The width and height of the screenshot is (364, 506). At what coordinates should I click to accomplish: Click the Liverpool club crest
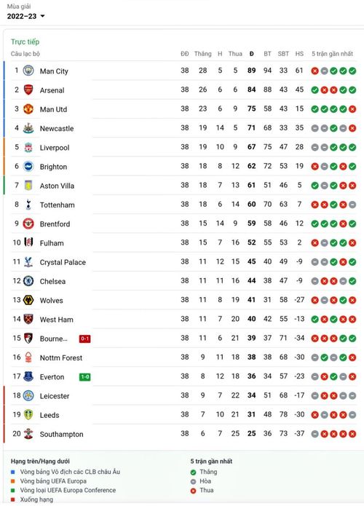pyautogui.click(x=28, y=147)
